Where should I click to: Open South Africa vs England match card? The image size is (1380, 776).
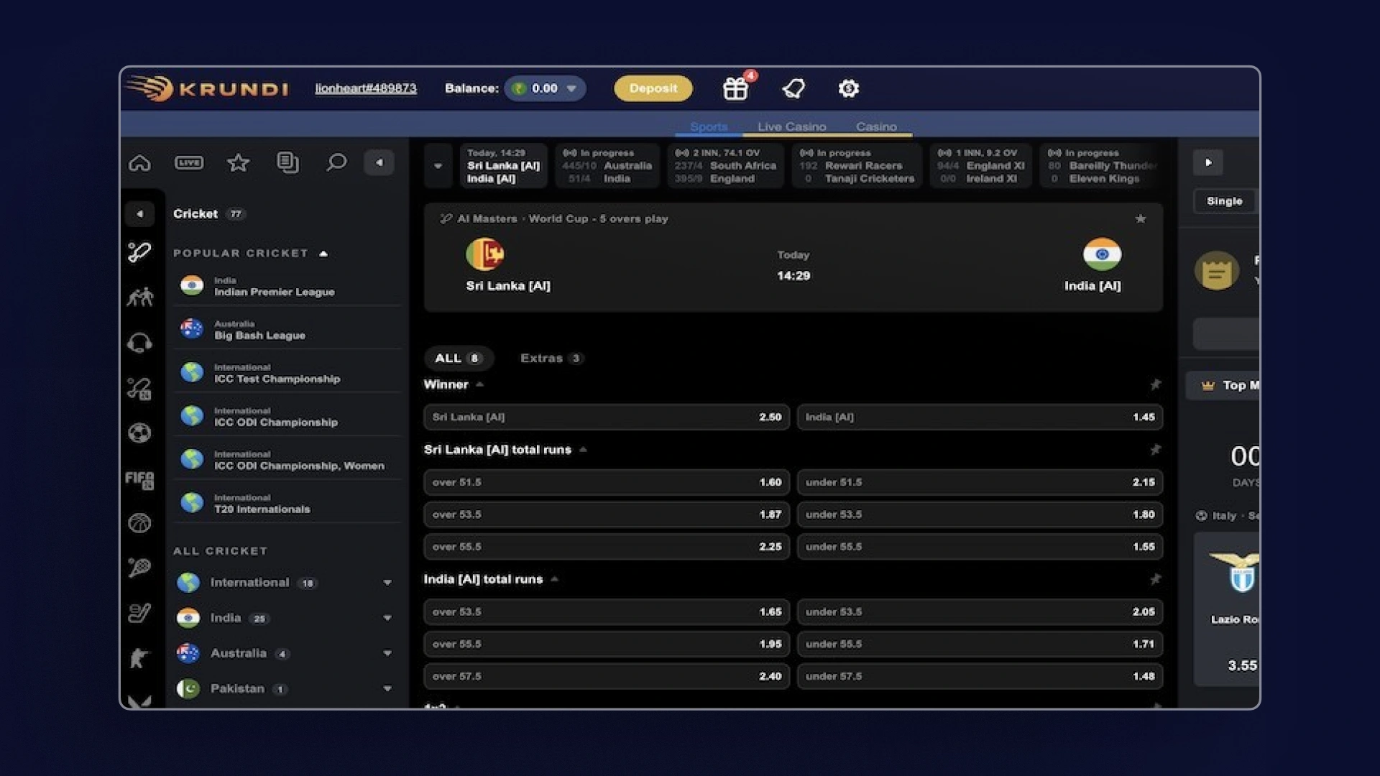(725, 166)
